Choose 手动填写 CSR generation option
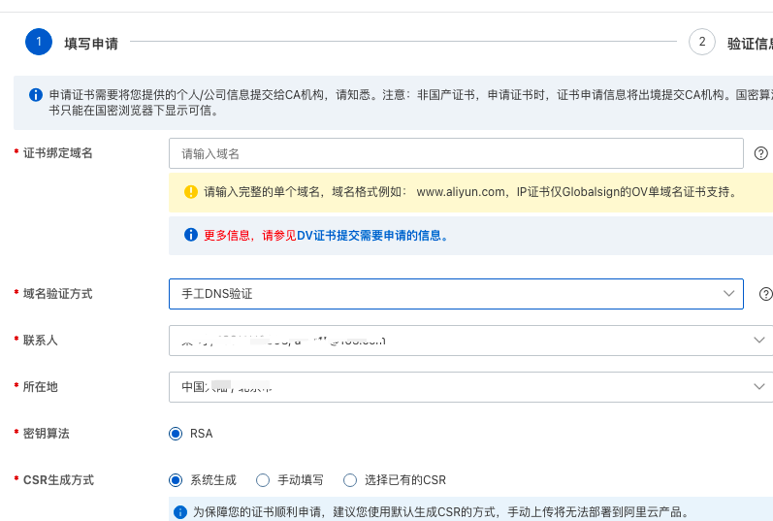Viewport: 773px width, 521px height. click(x=263, y=480)
